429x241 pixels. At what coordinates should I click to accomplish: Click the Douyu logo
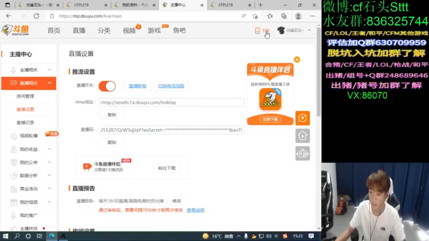pyautogui.click(x=16, y=30)
